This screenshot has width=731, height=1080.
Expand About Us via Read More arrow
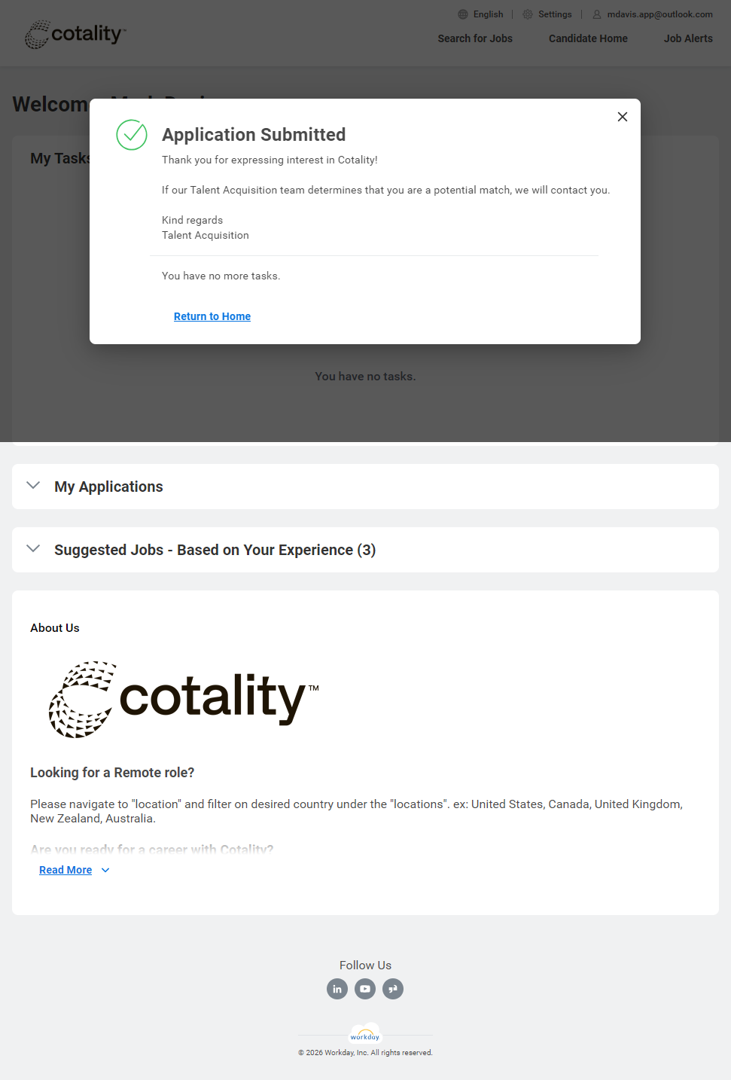coord(105,871)
